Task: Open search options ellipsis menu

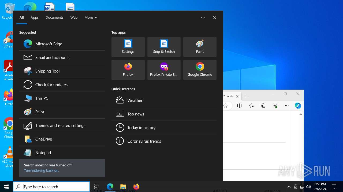Action: [203, 17]
